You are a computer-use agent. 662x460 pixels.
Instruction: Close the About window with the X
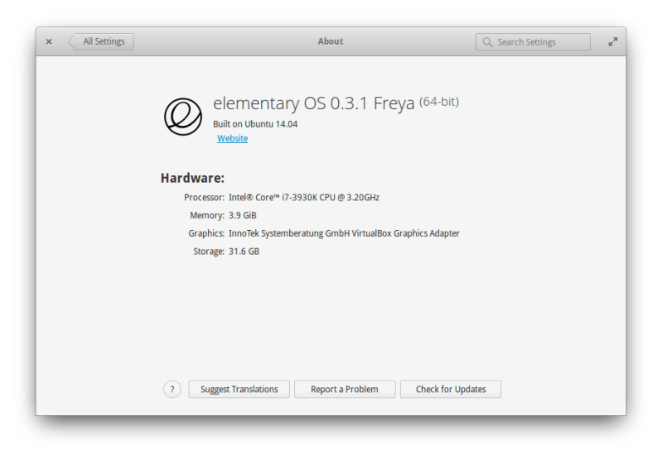[x=49, y=41]
